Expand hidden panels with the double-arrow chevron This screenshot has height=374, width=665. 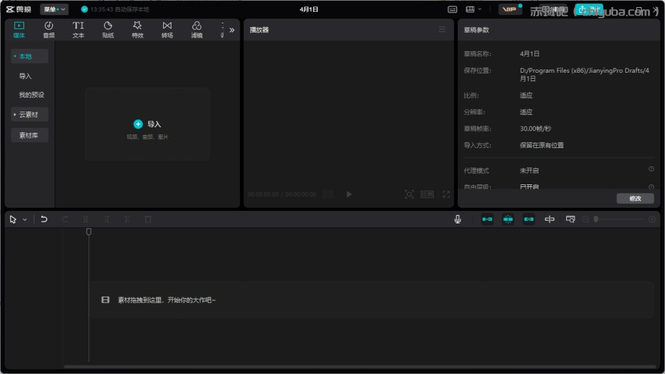point(232,29)
